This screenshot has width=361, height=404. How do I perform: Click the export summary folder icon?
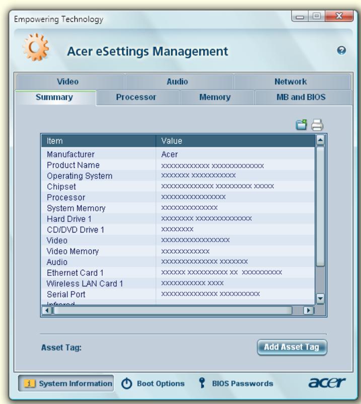click(301, 125)
